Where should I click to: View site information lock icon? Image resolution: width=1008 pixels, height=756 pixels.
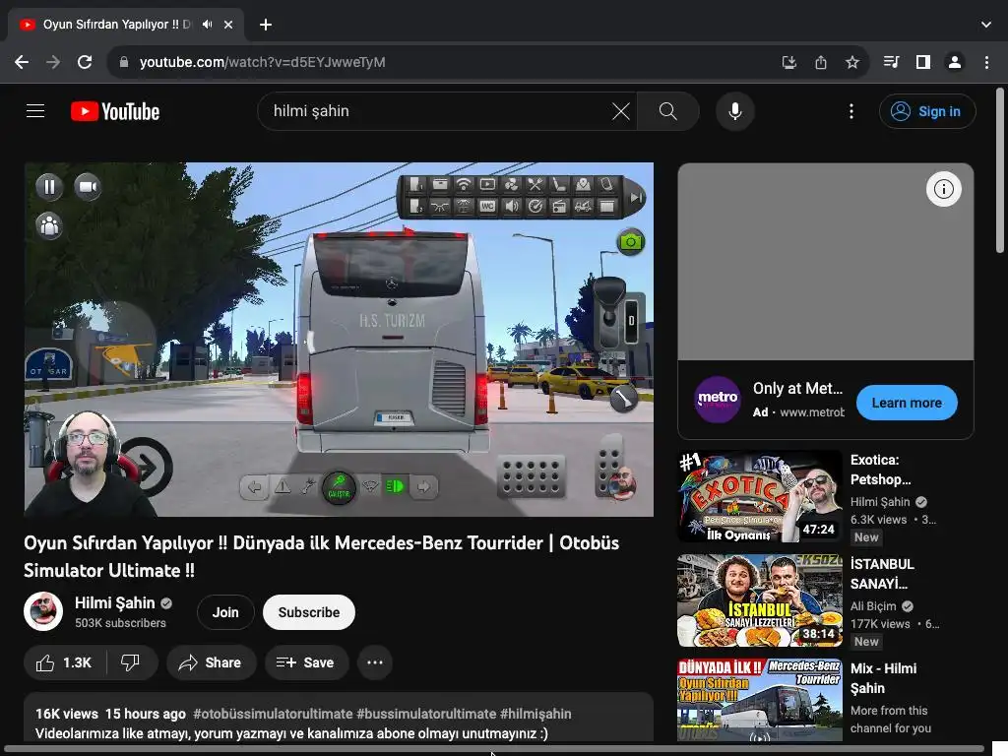[124, 62]
